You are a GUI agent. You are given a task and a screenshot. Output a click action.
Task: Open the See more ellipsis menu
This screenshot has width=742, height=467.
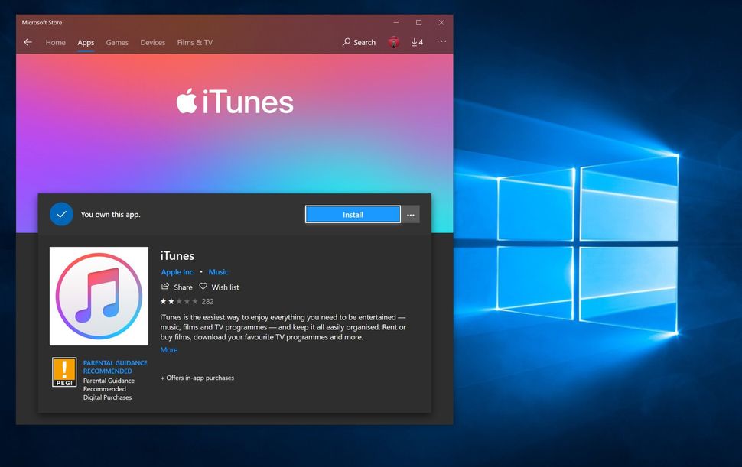(x=441, y=42)
